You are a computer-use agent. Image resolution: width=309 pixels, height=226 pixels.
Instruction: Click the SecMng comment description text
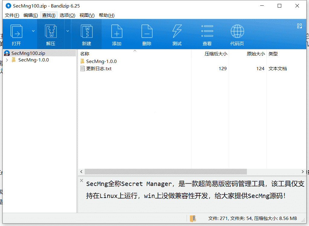[195, 190]
